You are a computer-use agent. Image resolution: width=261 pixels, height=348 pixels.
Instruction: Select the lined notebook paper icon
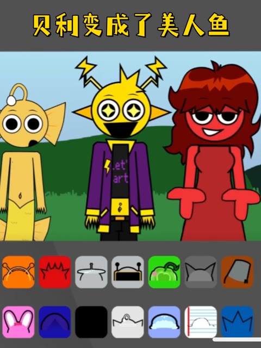click(201, 322)
